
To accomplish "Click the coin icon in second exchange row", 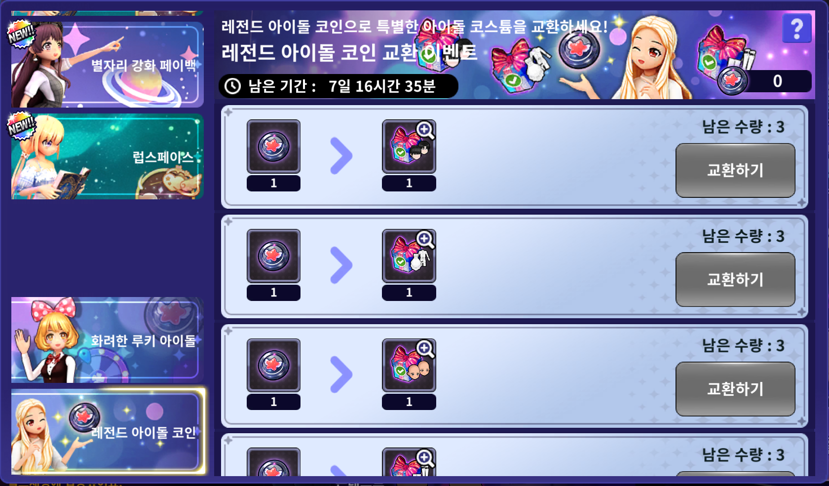I will [273, 256].
